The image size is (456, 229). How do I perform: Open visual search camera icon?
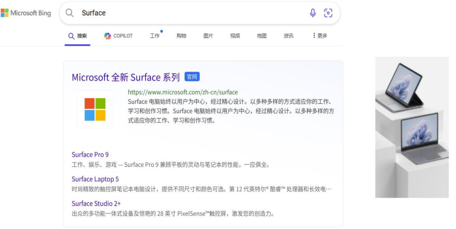pyautogui.click(x=328, y=13)
